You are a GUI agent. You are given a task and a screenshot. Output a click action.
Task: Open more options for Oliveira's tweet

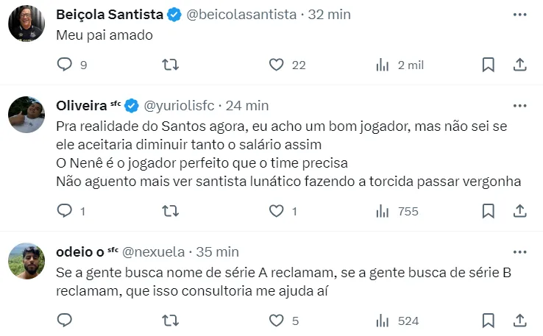tap(519, 104)
